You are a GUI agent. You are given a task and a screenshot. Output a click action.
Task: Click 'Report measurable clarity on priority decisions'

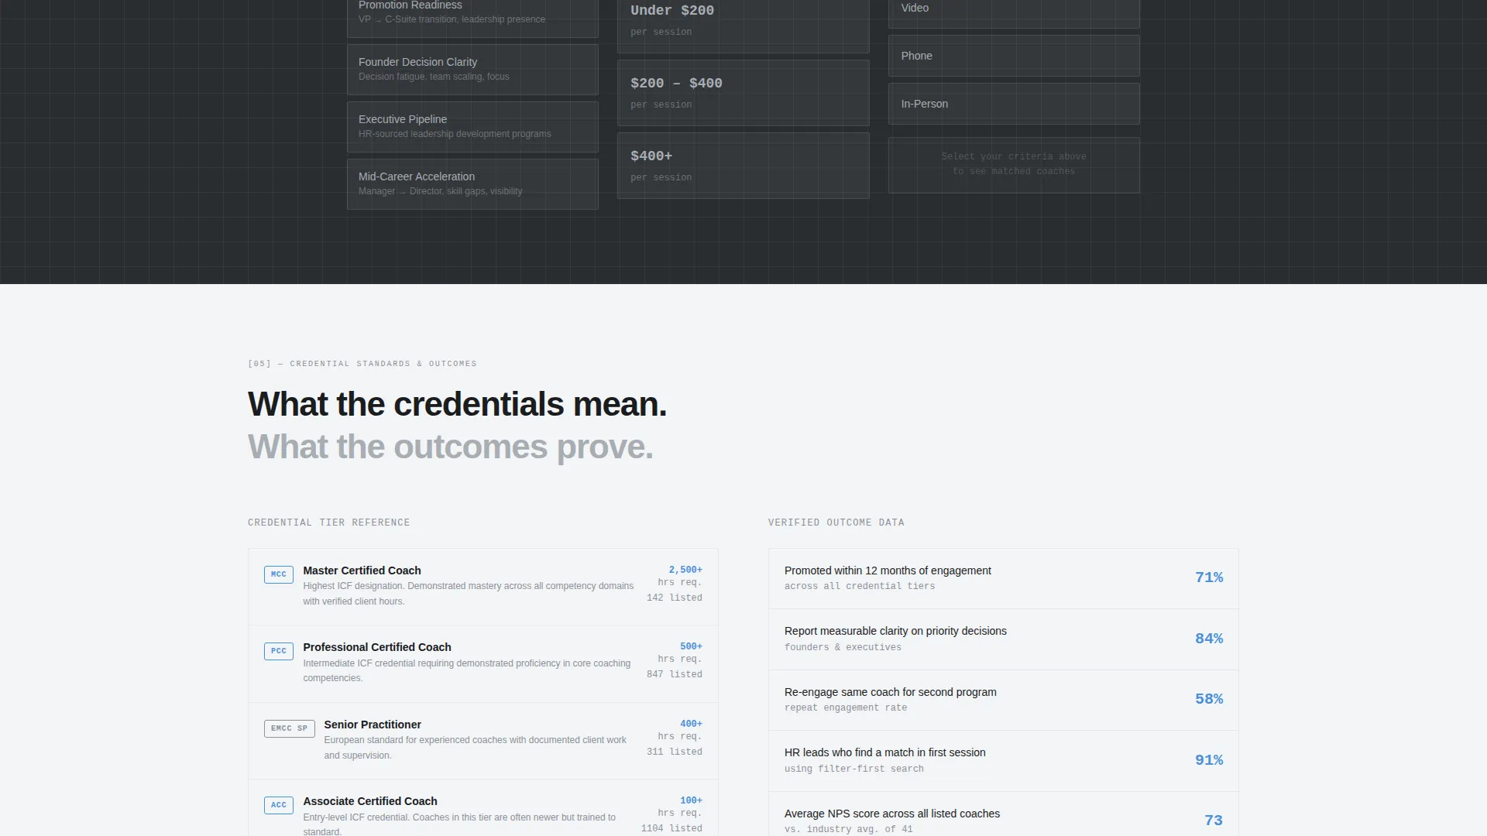[895, 631]
